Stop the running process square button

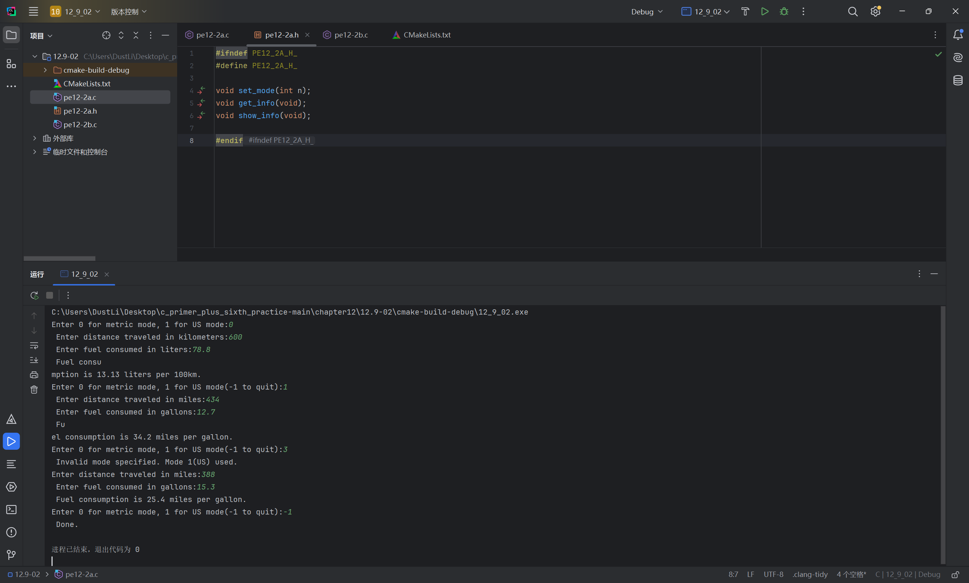click(x=50, y=295)
